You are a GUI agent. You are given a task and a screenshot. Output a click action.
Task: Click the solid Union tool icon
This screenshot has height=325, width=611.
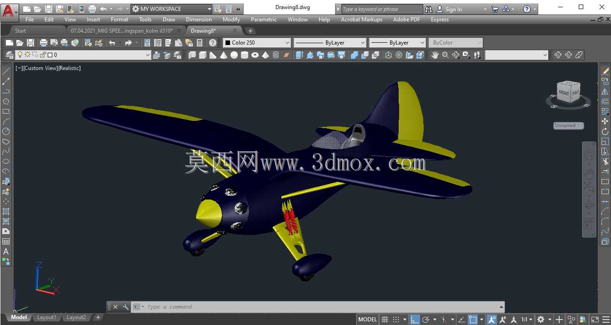tap(355, 55)
